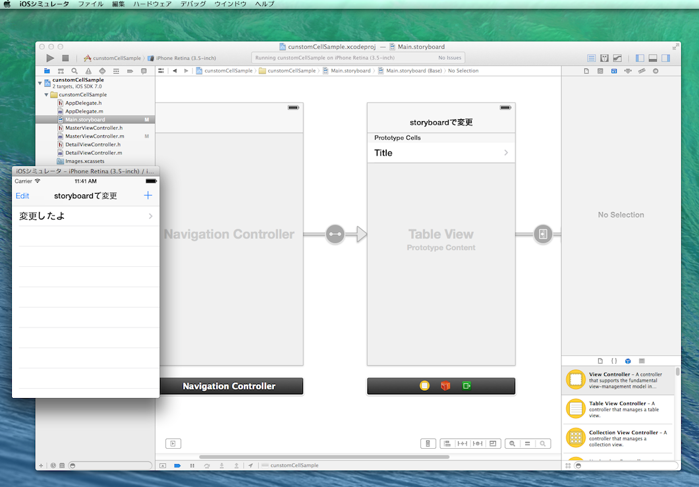The image size is (699, 487).
Task: Select Images.xcassets in the navigator
Action: (x=85, y=161)
